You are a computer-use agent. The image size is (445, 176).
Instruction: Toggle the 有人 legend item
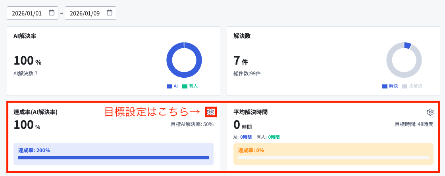190,86
